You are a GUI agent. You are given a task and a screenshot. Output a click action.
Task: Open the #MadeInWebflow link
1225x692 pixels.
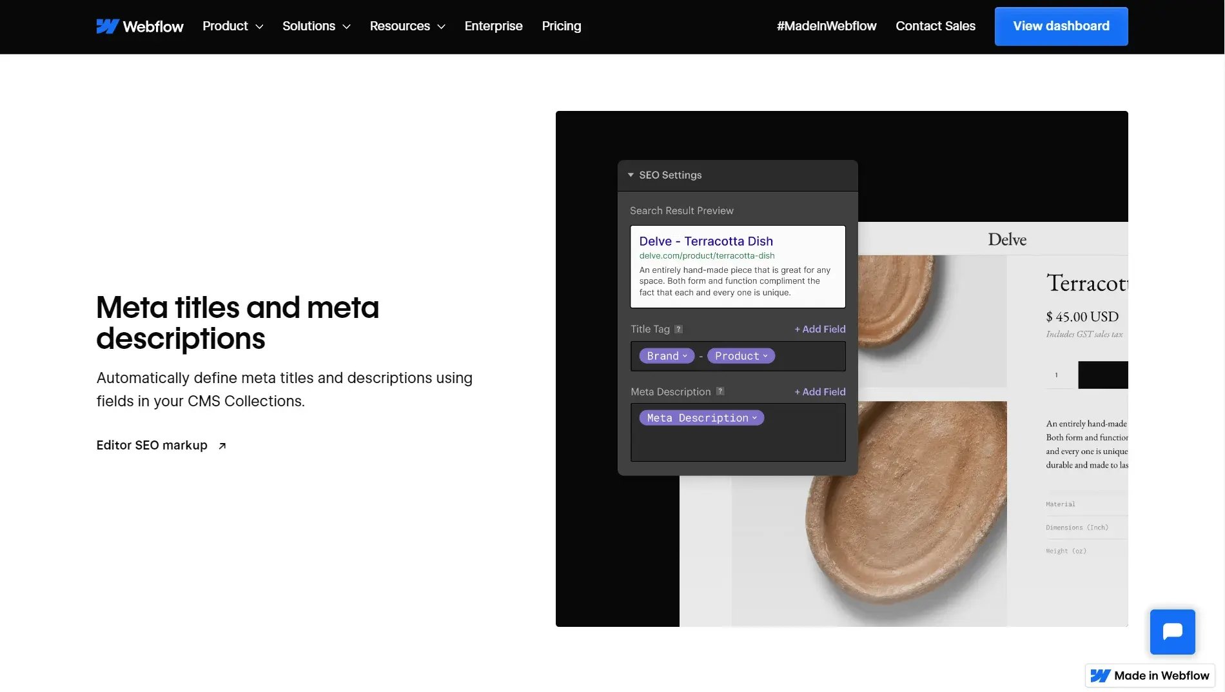coord(827,26)
